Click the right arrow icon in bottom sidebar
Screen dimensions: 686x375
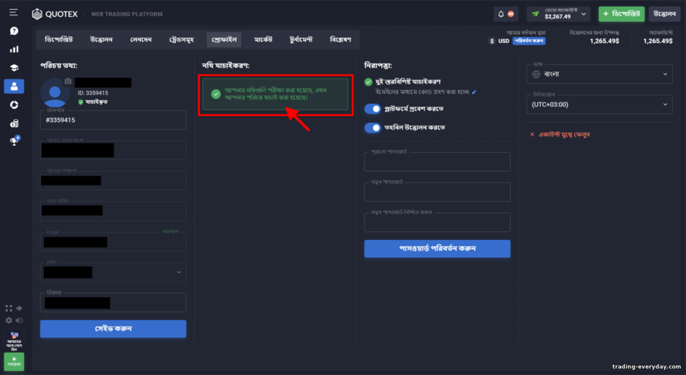[19, 308]
